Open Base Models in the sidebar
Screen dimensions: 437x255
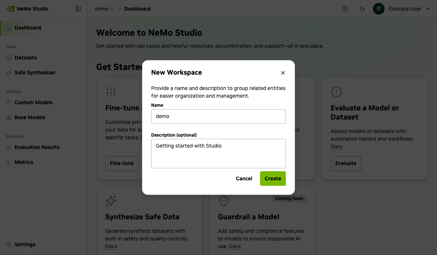(x=30, y=117)
